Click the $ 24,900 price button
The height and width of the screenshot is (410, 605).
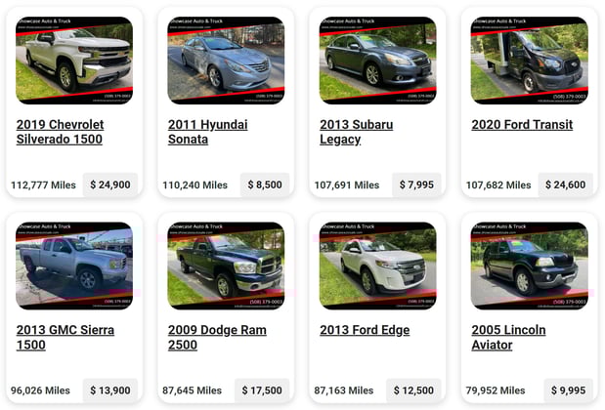click(x=110, y=184)
